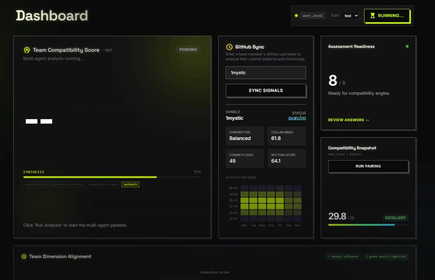Click the hourglass icon in Running button
This screenshot has height=280, width=435.
[373, 15]
